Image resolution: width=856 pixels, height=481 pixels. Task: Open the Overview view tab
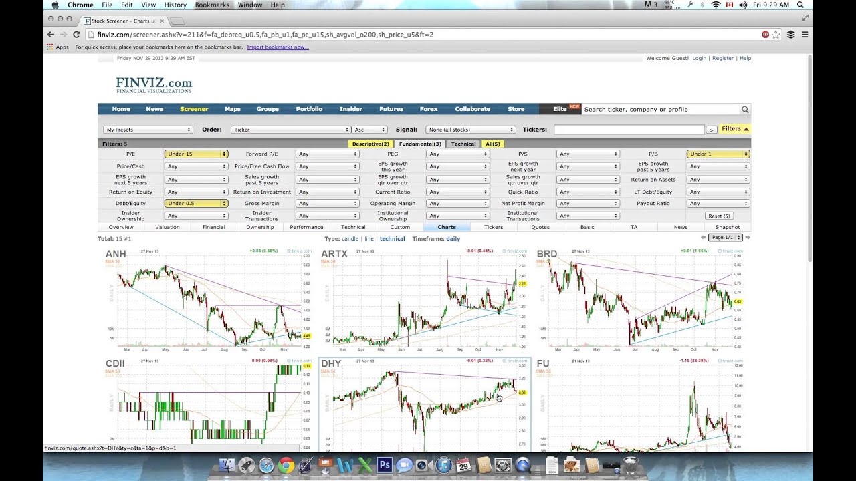tap(121, 227)
